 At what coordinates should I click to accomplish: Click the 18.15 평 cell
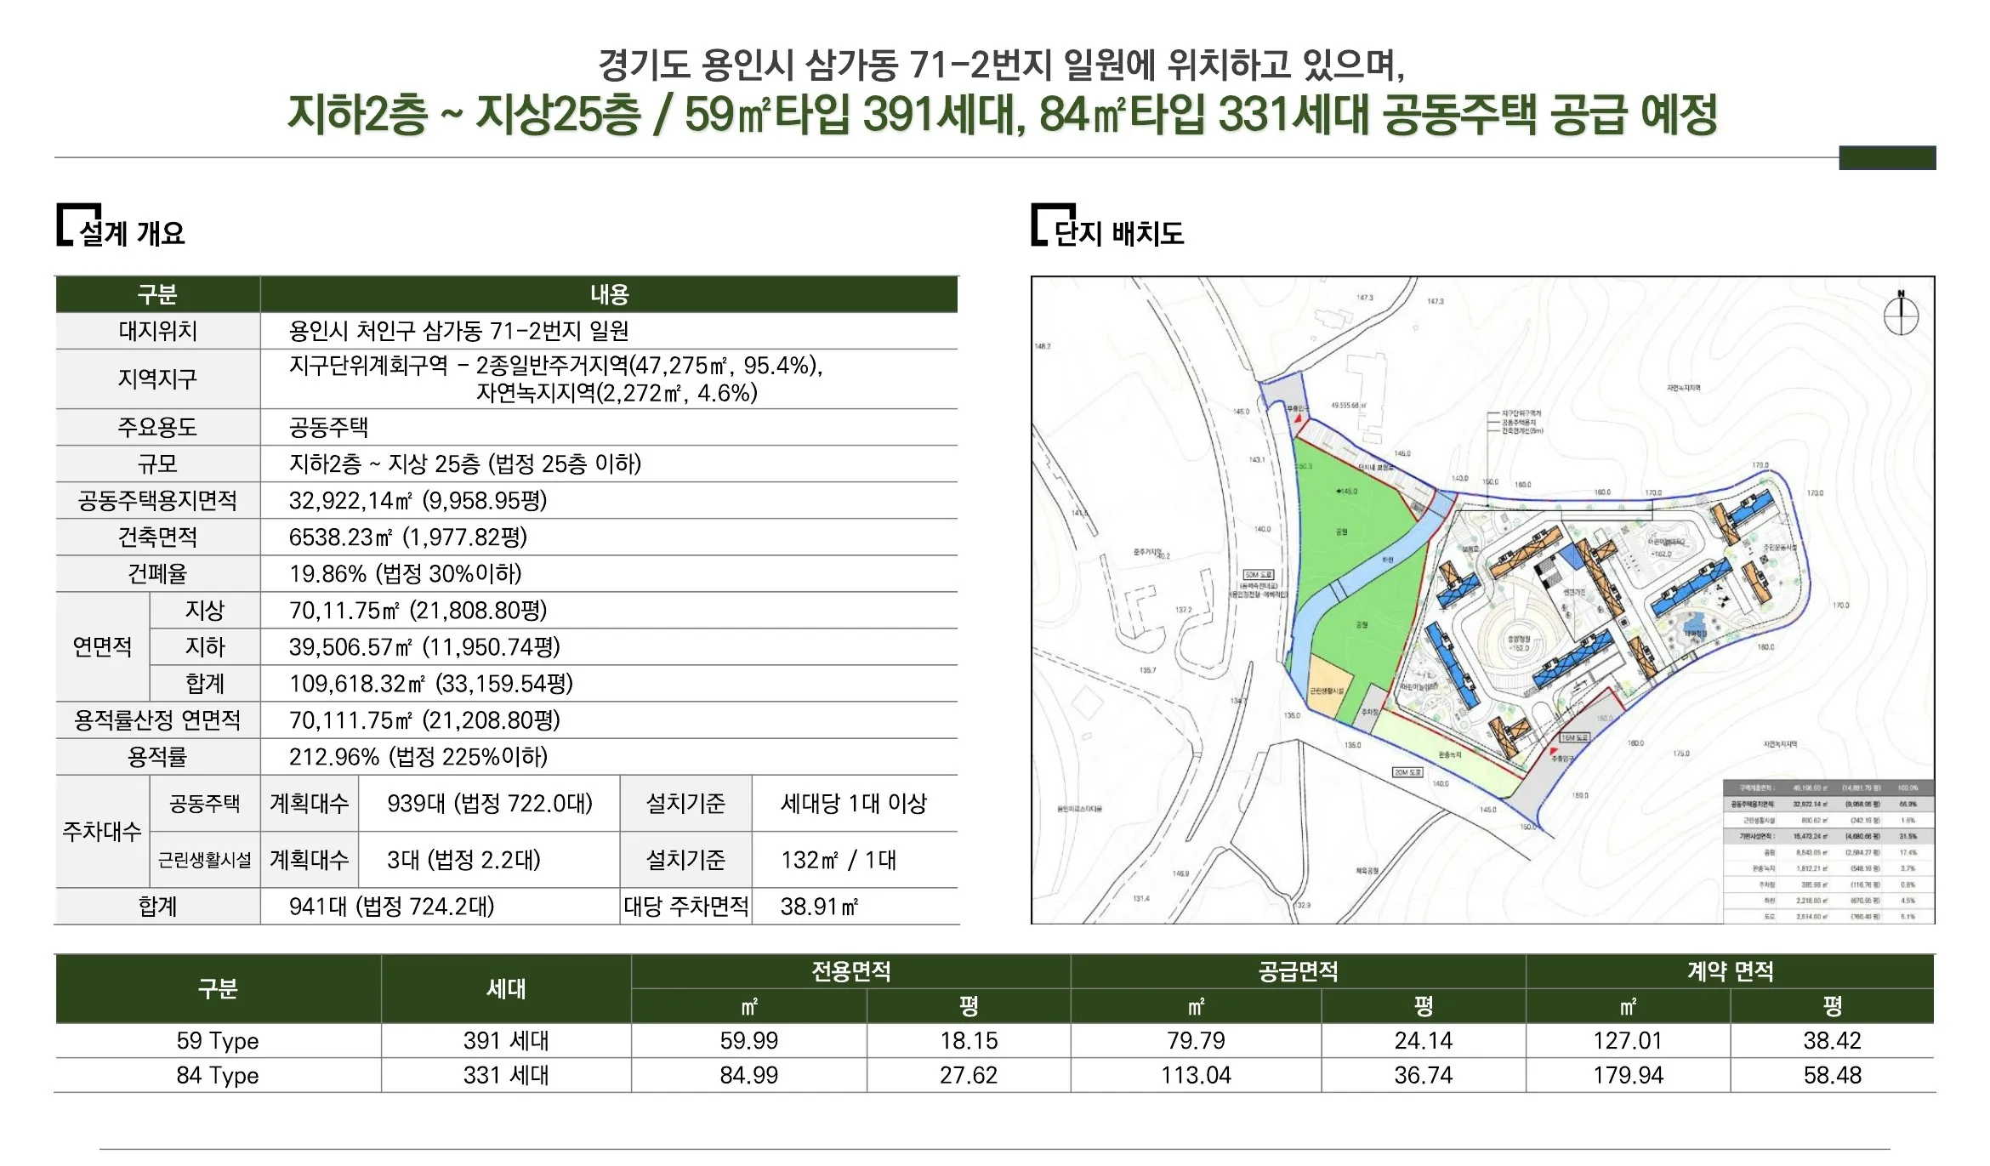[969, 1040]
